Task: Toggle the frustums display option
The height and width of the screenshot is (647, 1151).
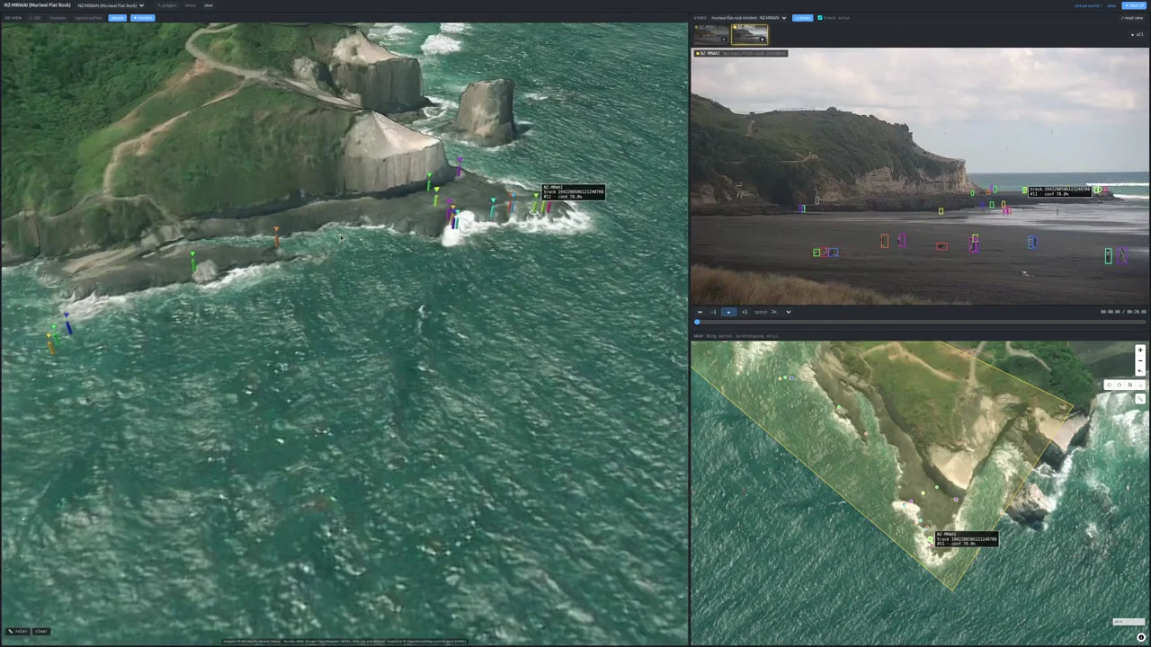Action: [58, 18]
